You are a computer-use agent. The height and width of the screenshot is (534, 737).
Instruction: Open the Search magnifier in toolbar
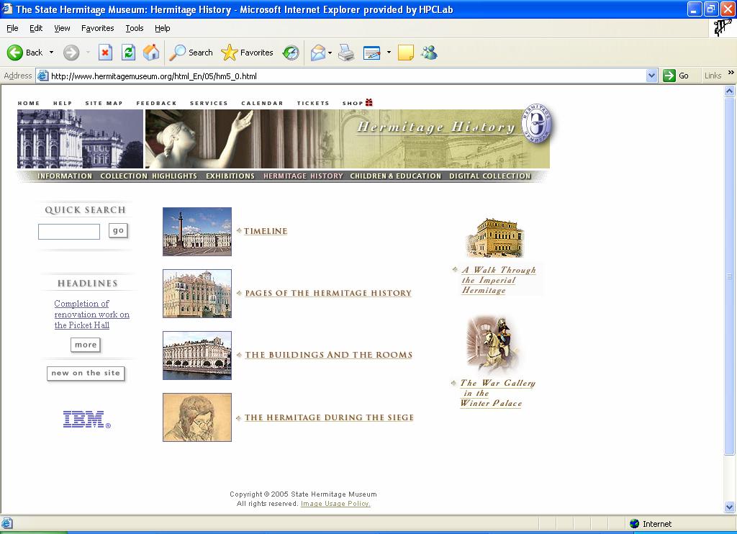tap(177, 53)
